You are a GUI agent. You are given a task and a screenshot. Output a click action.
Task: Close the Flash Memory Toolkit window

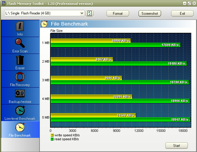[194, 3]
